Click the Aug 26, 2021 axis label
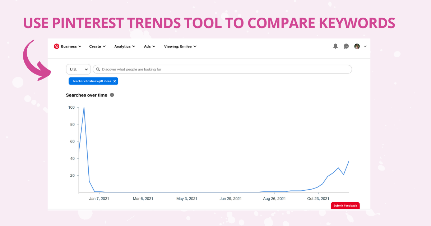This screenshot has width=431, height=226. [x=274, y=198]
